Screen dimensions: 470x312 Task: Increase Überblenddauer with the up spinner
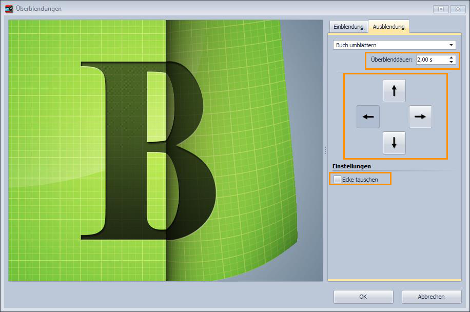tap(451, 57)
